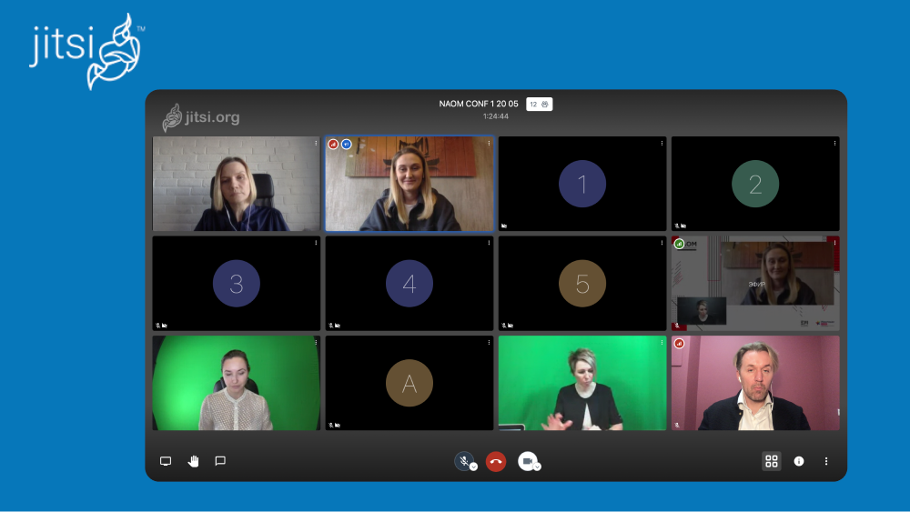Open the three-dot menu on participant 2's tile
The width and height of the screenshot is (910, 512).
pyautogui.click(x=834, y=143)
